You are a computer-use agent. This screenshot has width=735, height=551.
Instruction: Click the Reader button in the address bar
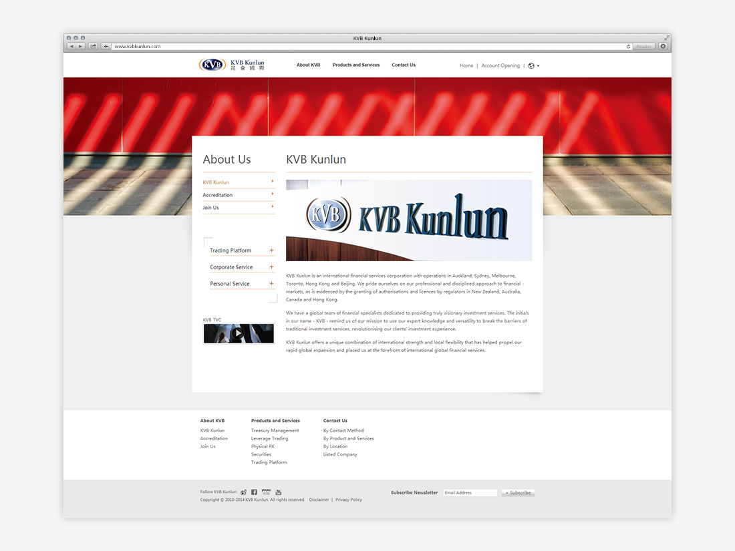tap(643, 46)
